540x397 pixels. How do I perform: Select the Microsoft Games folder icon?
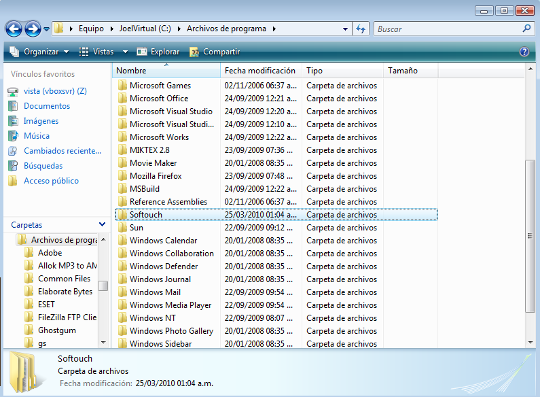[122, 85]
